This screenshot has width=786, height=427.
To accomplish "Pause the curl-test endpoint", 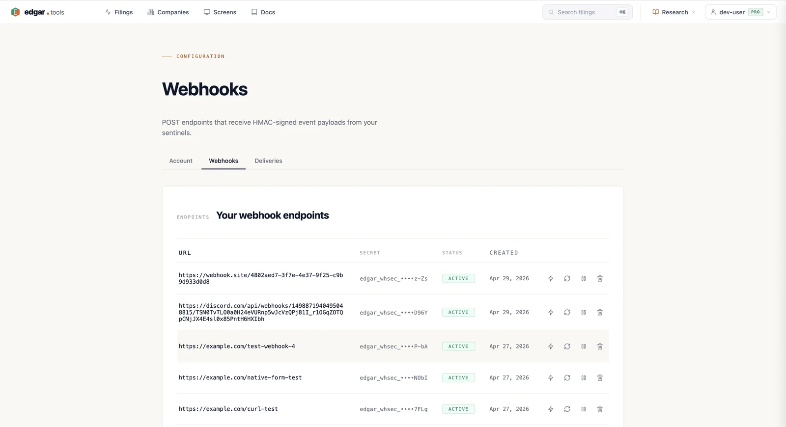I will (584, 409).
